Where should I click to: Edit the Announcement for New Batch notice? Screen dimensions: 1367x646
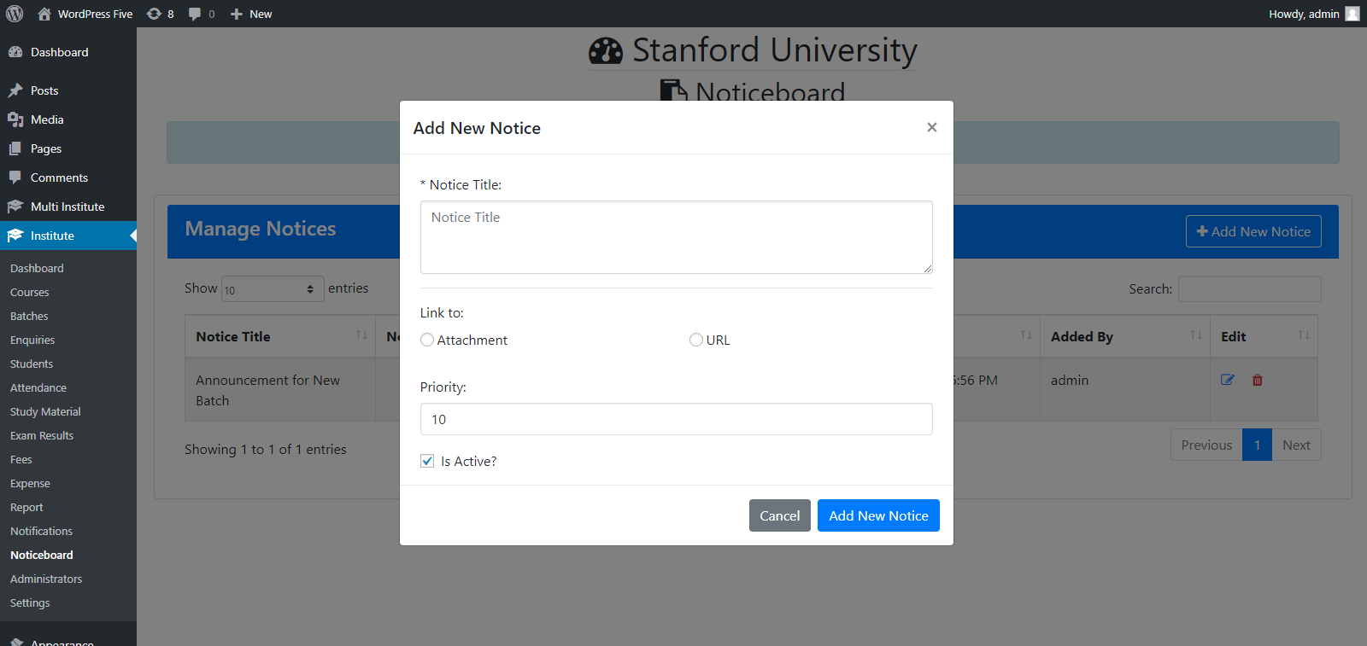(x=1228, y=380)
